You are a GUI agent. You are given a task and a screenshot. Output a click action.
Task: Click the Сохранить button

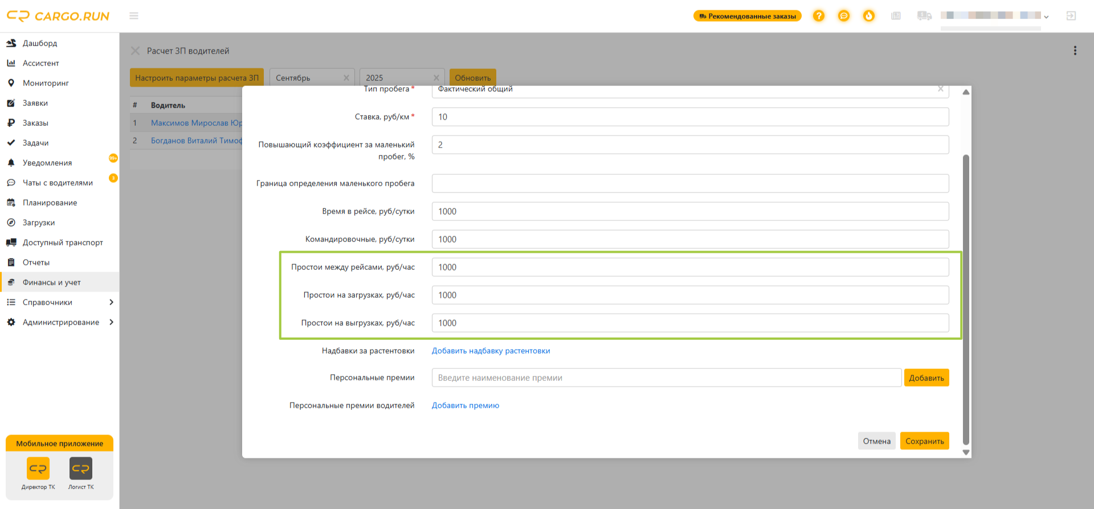pos(924,441)
